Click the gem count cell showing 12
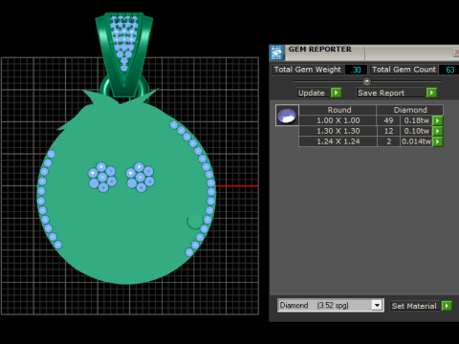459x344 pixels. pos(388,131)
